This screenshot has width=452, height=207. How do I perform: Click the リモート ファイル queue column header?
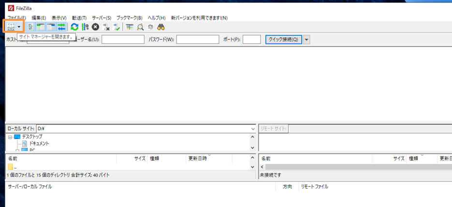tap(315, 187)
